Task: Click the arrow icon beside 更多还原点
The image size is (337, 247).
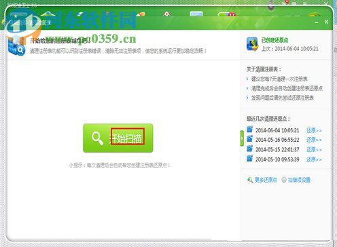Action: [x=250, y=180]
